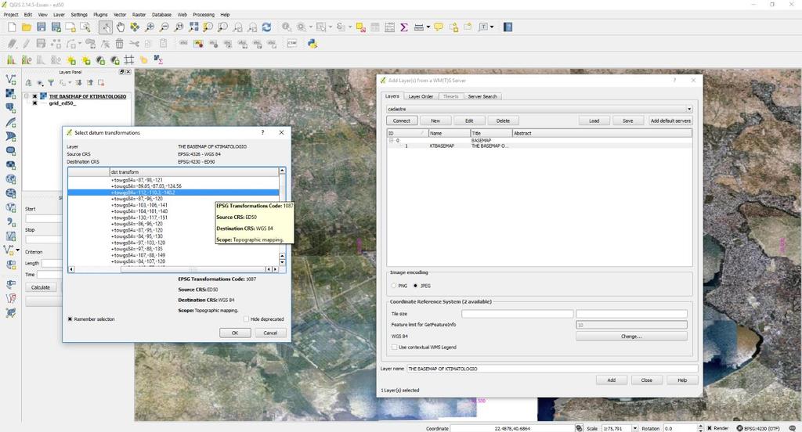Open the Help contents book icon
Screen dimensions: 802x432
(x=508, y=27)
